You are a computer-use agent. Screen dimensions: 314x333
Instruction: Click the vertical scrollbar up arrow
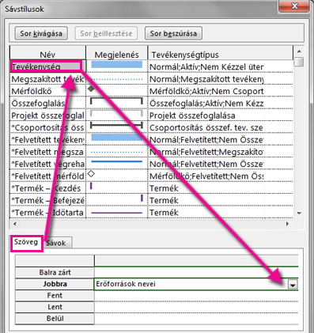[299, 51]
